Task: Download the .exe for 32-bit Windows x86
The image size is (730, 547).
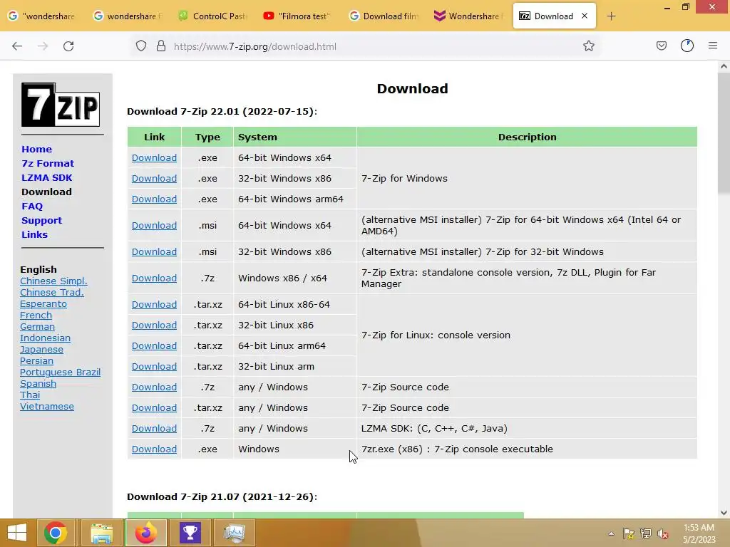Action: pos(154,178)
